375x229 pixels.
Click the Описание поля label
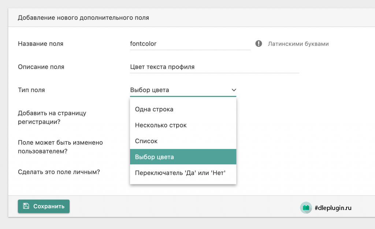point(41,67)
